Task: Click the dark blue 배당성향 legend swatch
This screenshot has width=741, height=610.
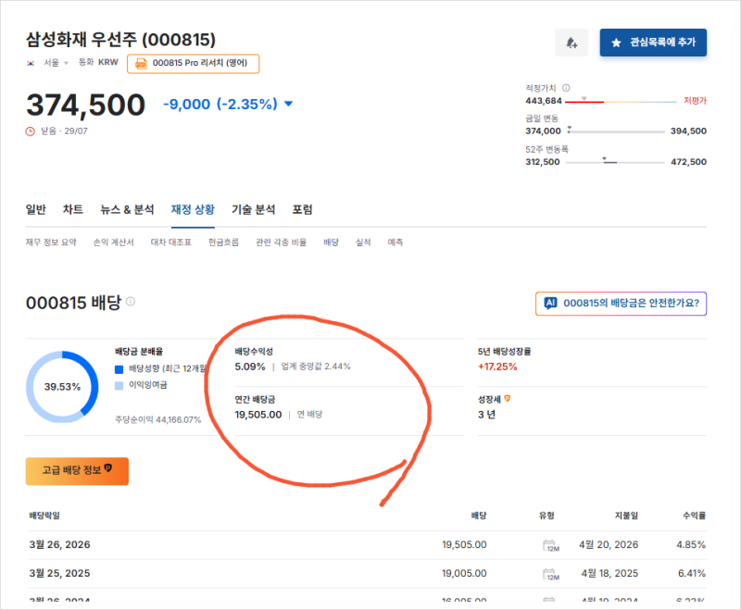Action: coord(119,369)
